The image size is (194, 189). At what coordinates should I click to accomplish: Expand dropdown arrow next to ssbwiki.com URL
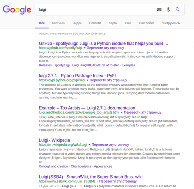tap(97, 181)
